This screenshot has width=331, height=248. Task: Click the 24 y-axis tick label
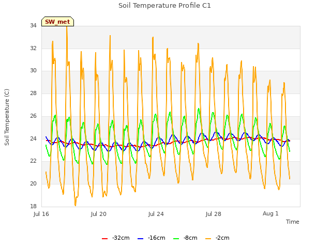(33, 138)
